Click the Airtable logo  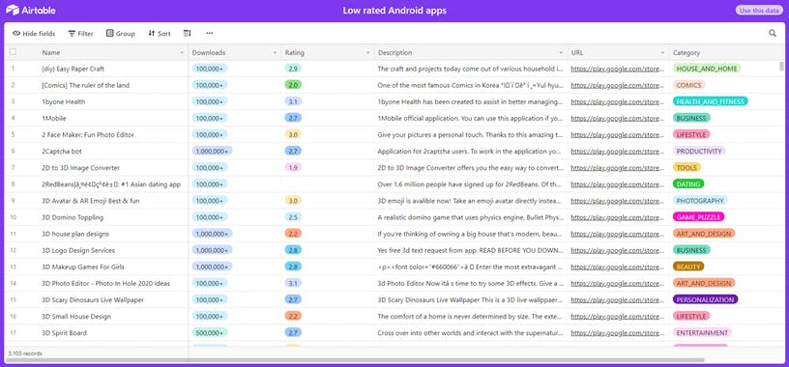coord(31,10)
